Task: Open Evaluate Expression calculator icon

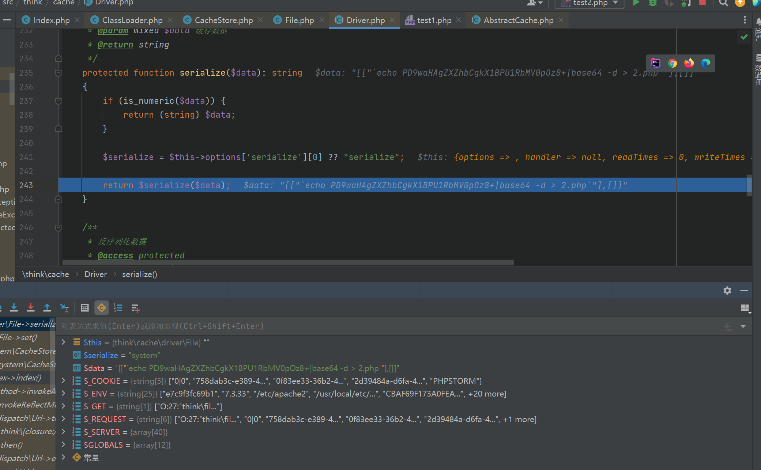Action: [x=85, y=308]
